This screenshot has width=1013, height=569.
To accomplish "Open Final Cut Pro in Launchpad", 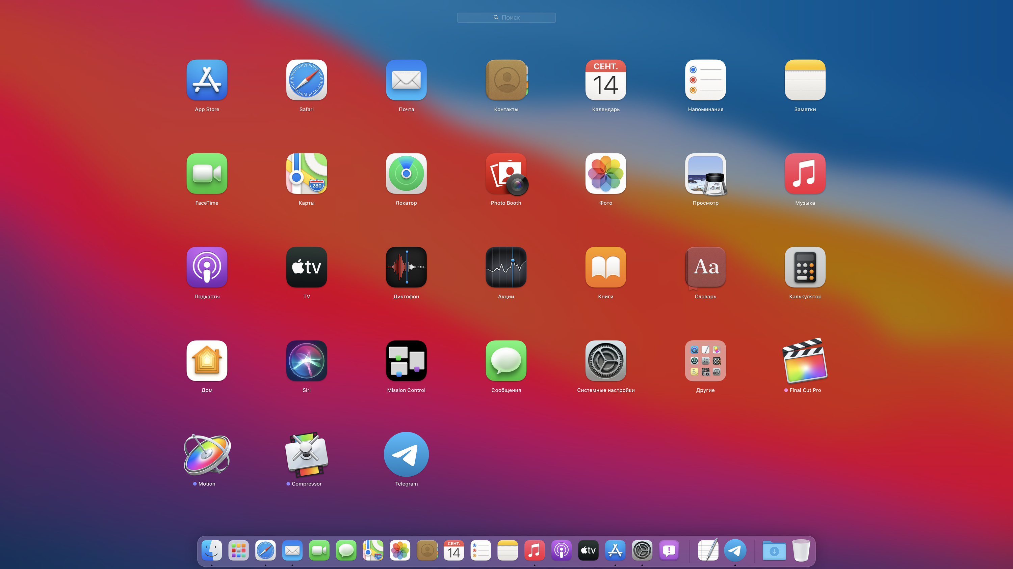I will coord(805,360).
